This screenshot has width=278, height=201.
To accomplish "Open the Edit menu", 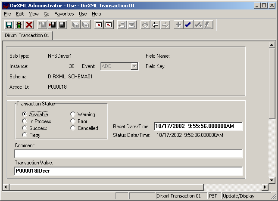I will (x=20, y=14).
